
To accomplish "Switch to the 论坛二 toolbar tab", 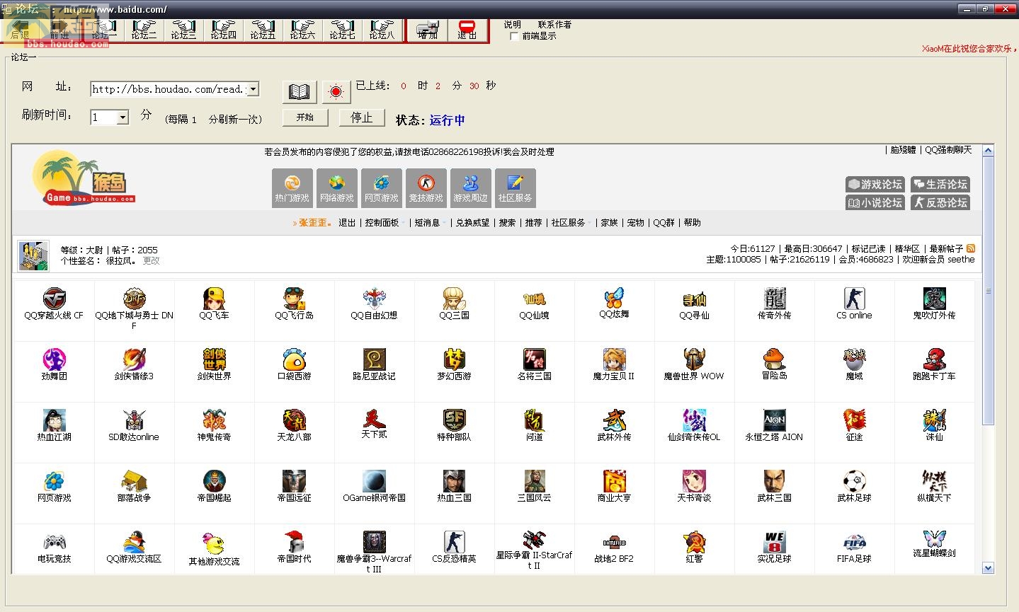I will pyautogui.click(x=144, y=30).
